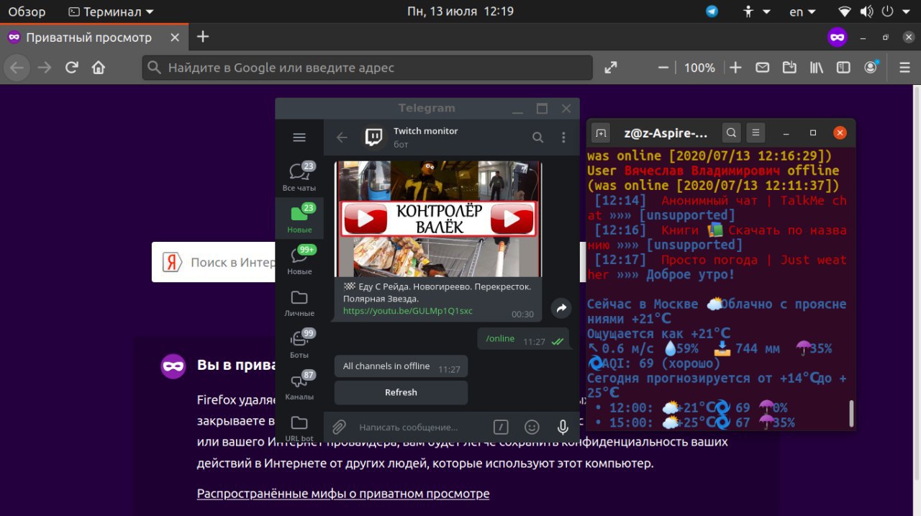Open Twitch monitor bot avatar
Image resolution: width=921 pixels, height=516 pixels.
pos(374,137)
